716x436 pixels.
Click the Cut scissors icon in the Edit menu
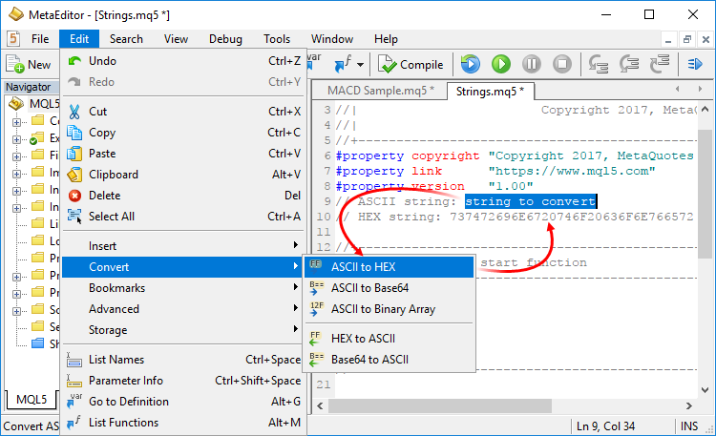point(75,112)
